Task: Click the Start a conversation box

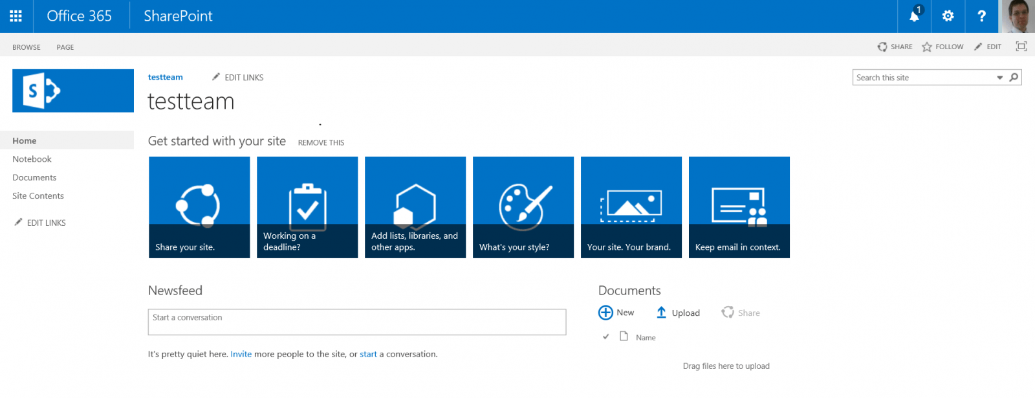Action: [x=357, y=322]
